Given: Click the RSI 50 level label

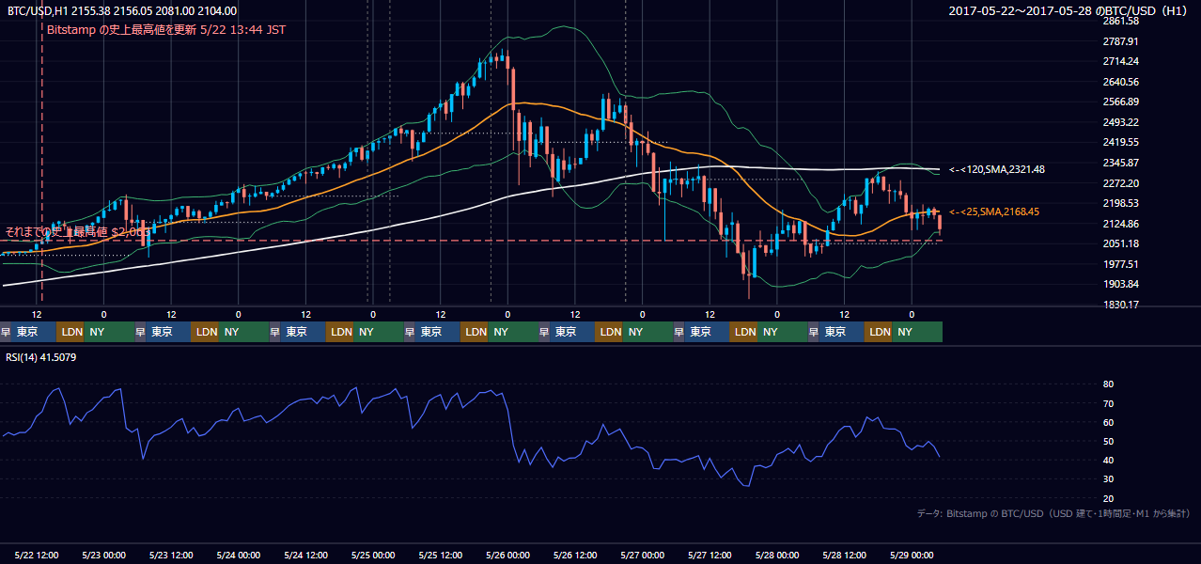Looking at the screenshot, I should tap(1108, 441).
